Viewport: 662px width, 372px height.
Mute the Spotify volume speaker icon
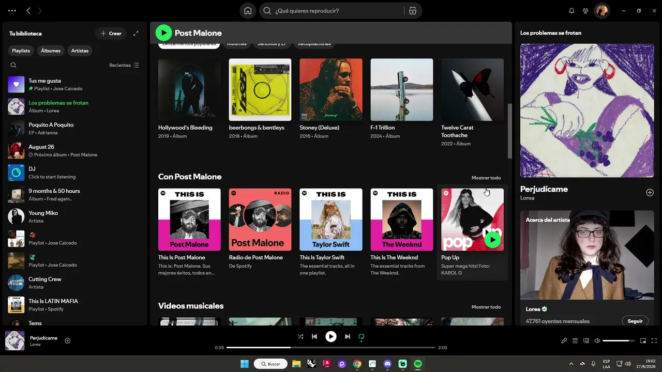tap(597, 340)
